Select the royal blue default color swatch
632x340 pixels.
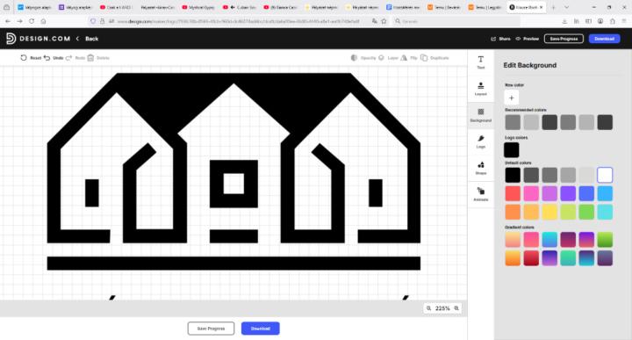(x=586, y=193)
